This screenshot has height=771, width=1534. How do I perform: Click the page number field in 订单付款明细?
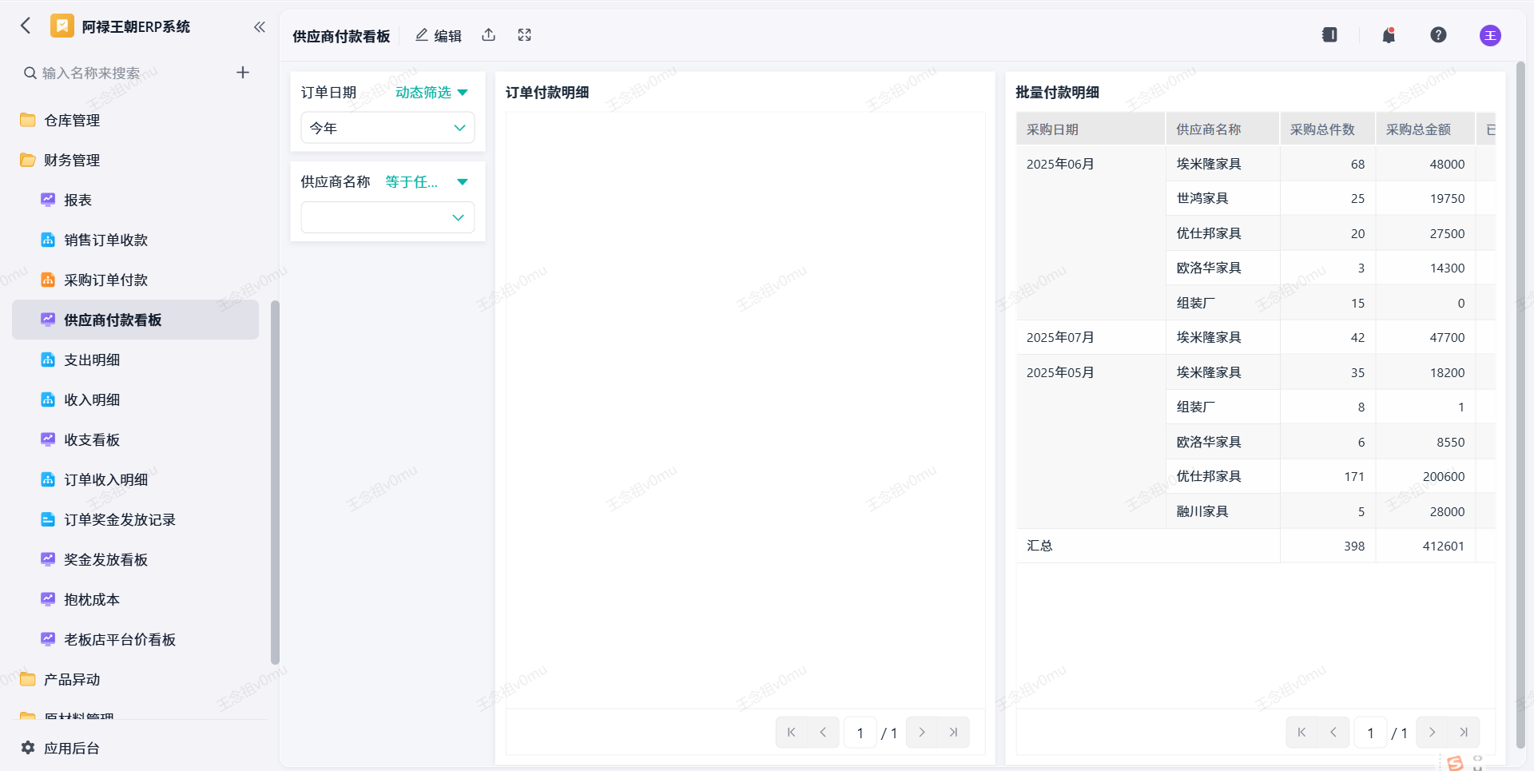point(860,733)
